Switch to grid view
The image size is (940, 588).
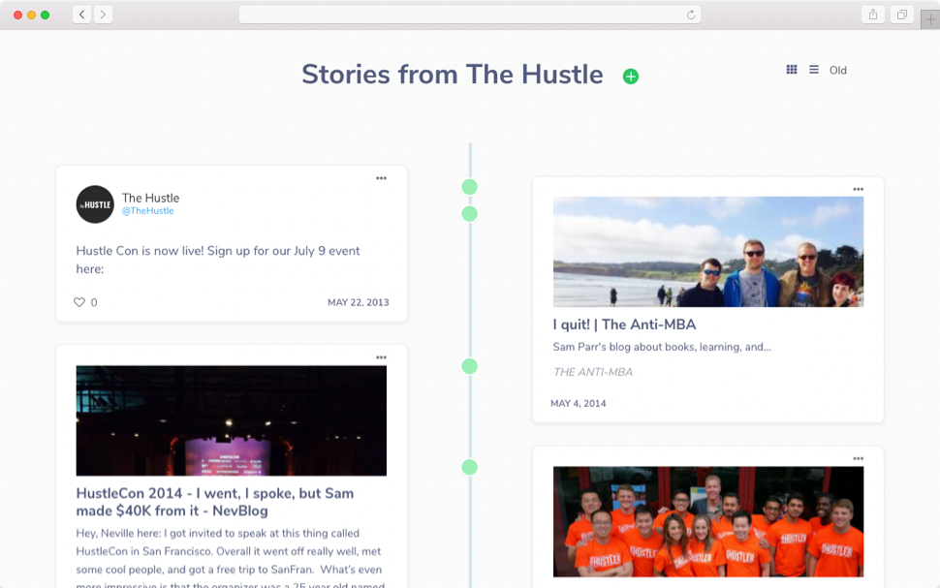click(x=792, y=70)
